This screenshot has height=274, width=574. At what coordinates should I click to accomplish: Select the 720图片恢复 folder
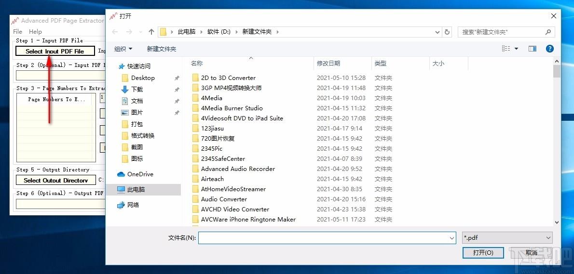pyautogui.click(x=218, y=139)
